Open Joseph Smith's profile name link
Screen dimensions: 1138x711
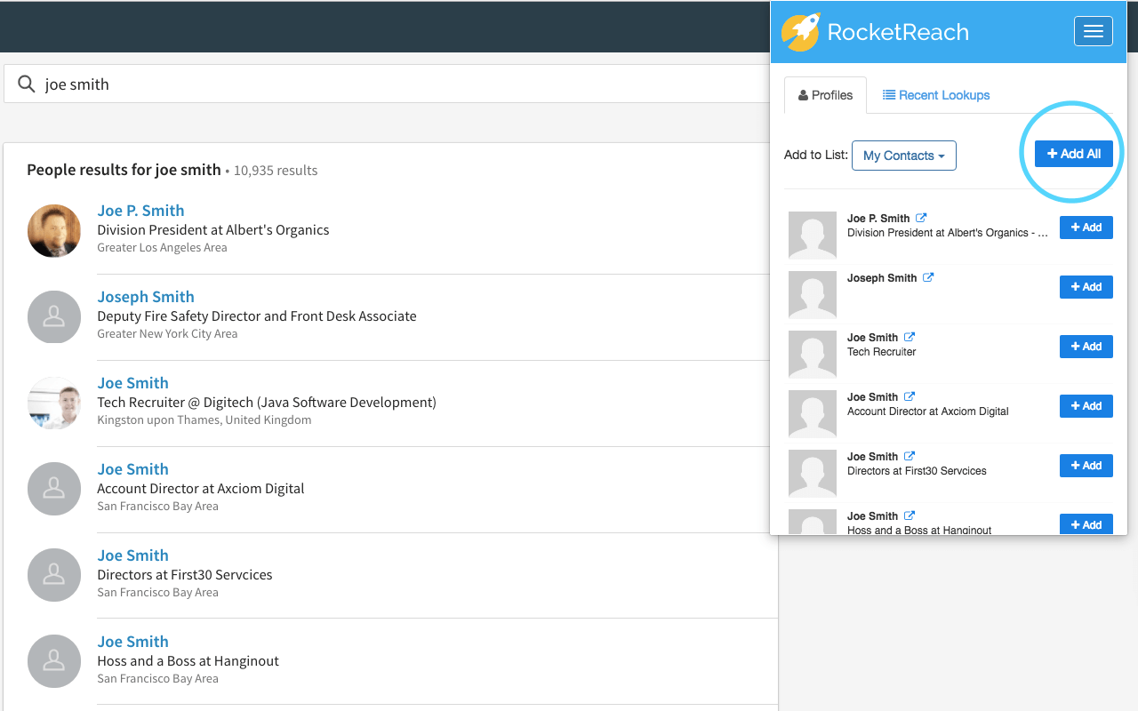pos(146,297)
